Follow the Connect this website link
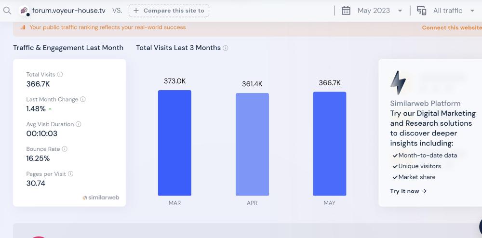 (x=451, y=27)
